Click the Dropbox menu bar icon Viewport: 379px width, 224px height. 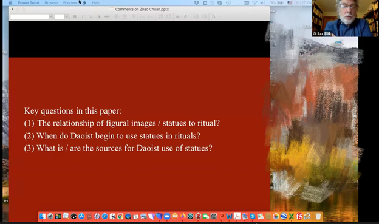point(197,3)
